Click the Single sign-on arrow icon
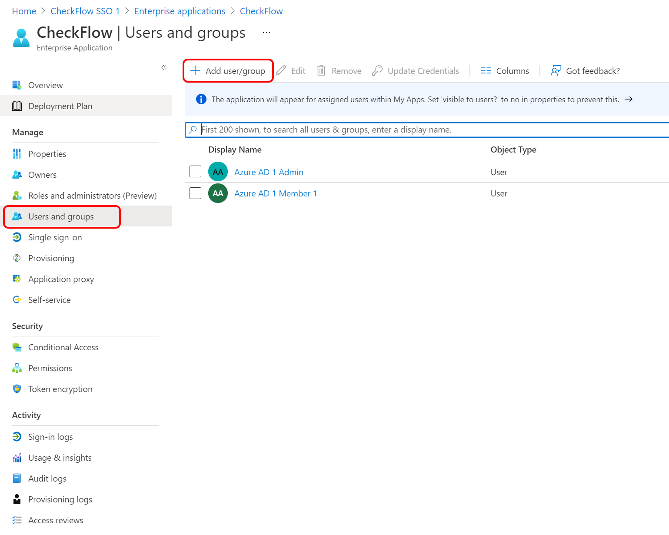Screen dimensions: 669x535 (x=17, y=237)
